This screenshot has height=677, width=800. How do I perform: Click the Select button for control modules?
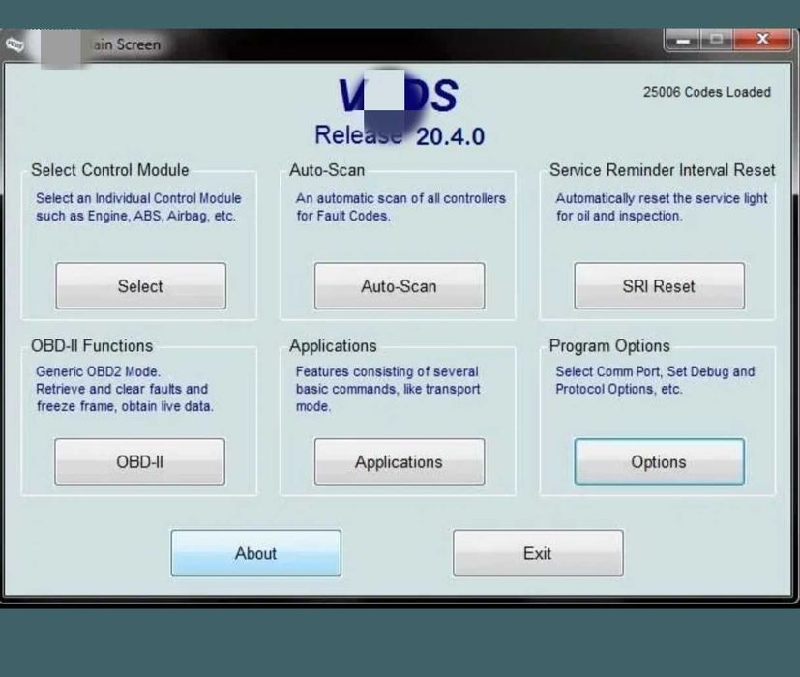coord(141,285)
